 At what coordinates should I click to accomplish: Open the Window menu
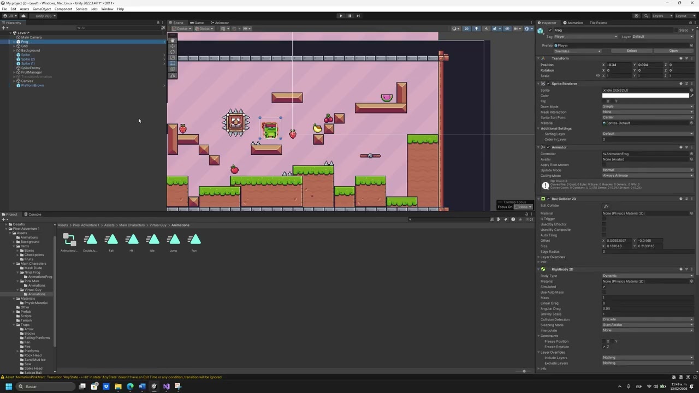(x=107, y=9)
